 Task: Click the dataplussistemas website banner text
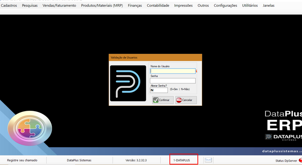pos(282,151)
